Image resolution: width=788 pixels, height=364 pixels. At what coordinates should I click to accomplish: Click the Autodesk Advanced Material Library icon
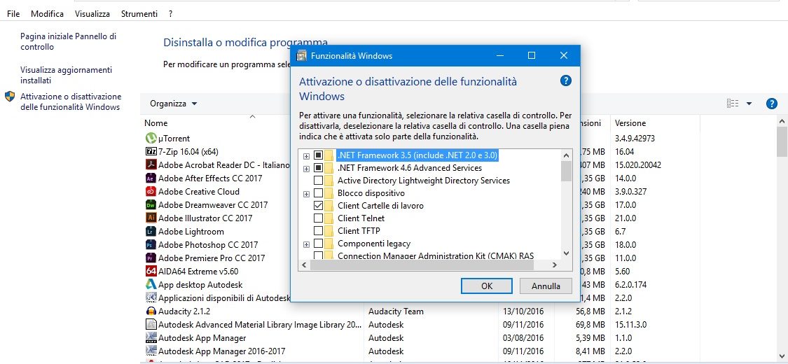(151, 324)
